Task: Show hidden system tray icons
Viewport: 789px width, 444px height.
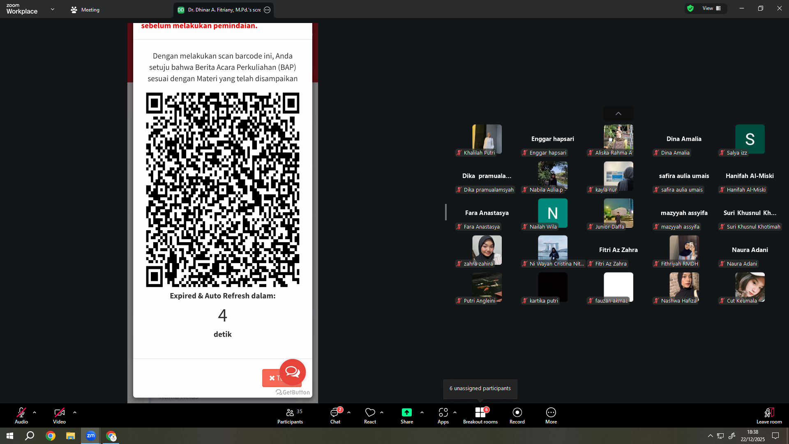Action: coord(711,436)
